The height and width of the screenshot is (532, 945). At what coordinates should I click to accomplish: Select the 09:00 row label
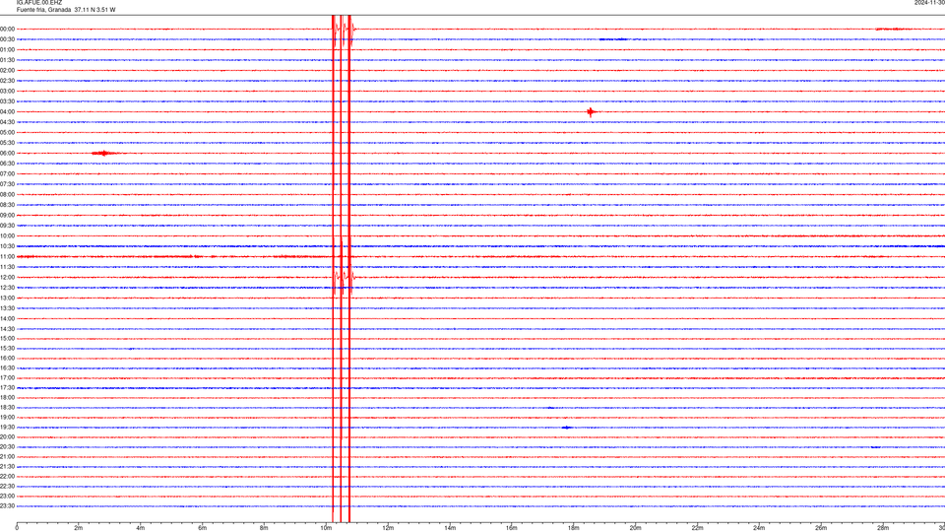(7, 216)
